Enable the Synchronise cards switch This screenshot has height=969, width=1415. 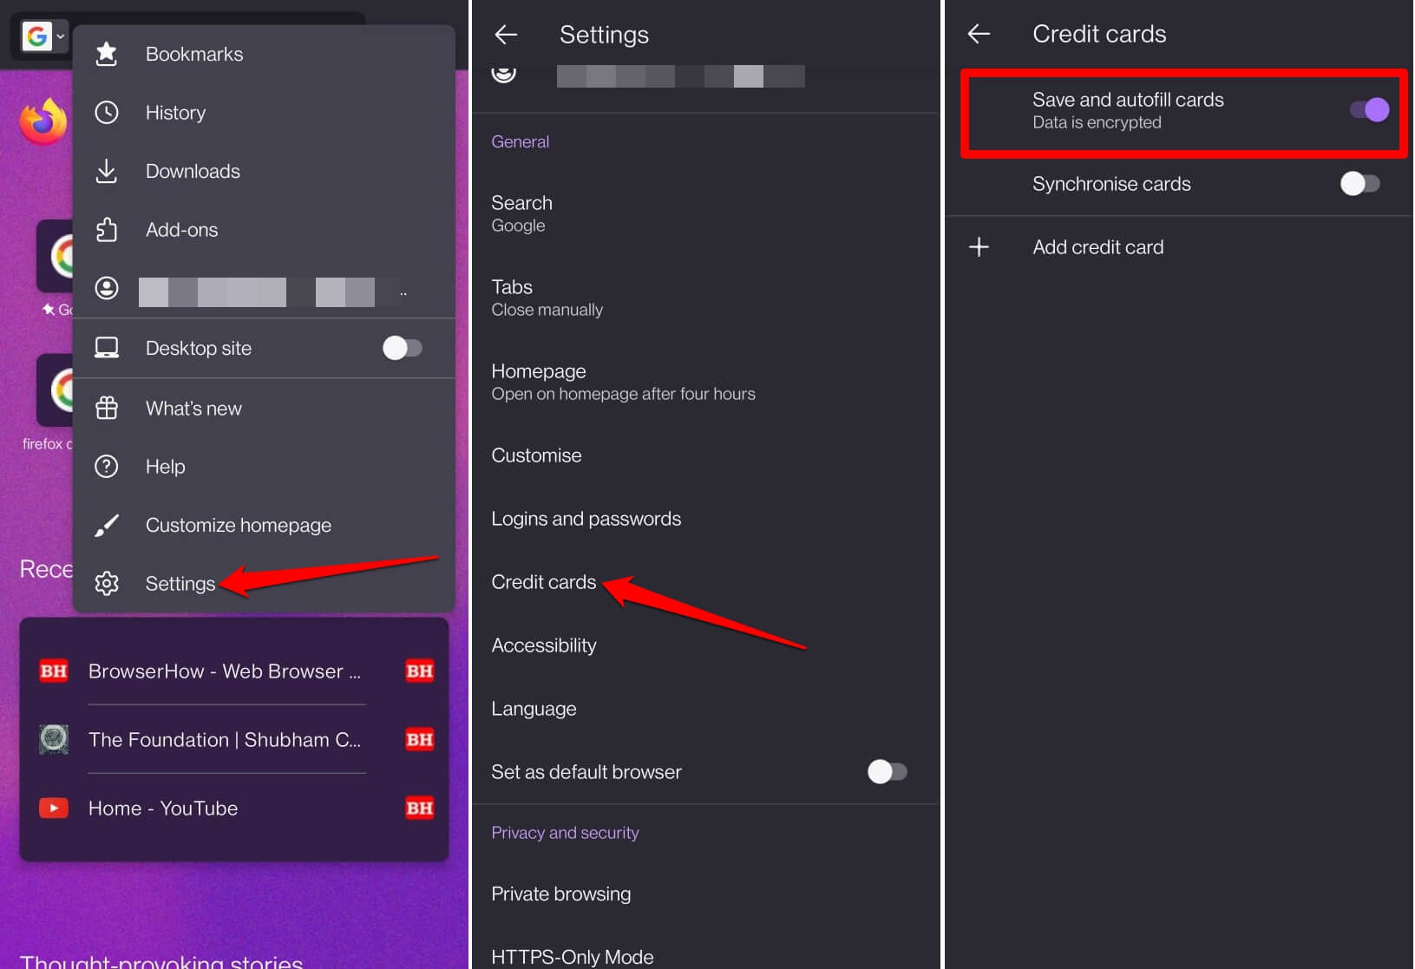[x=1359, y=184]
